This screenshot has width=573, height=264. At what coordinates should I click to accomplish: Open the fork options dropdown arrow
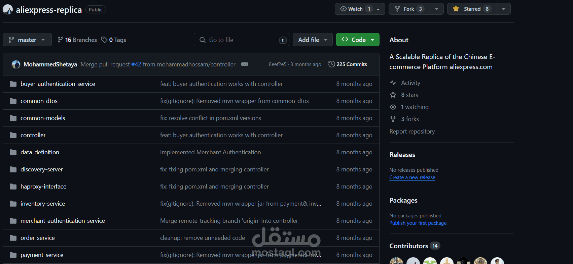[437, 9]
